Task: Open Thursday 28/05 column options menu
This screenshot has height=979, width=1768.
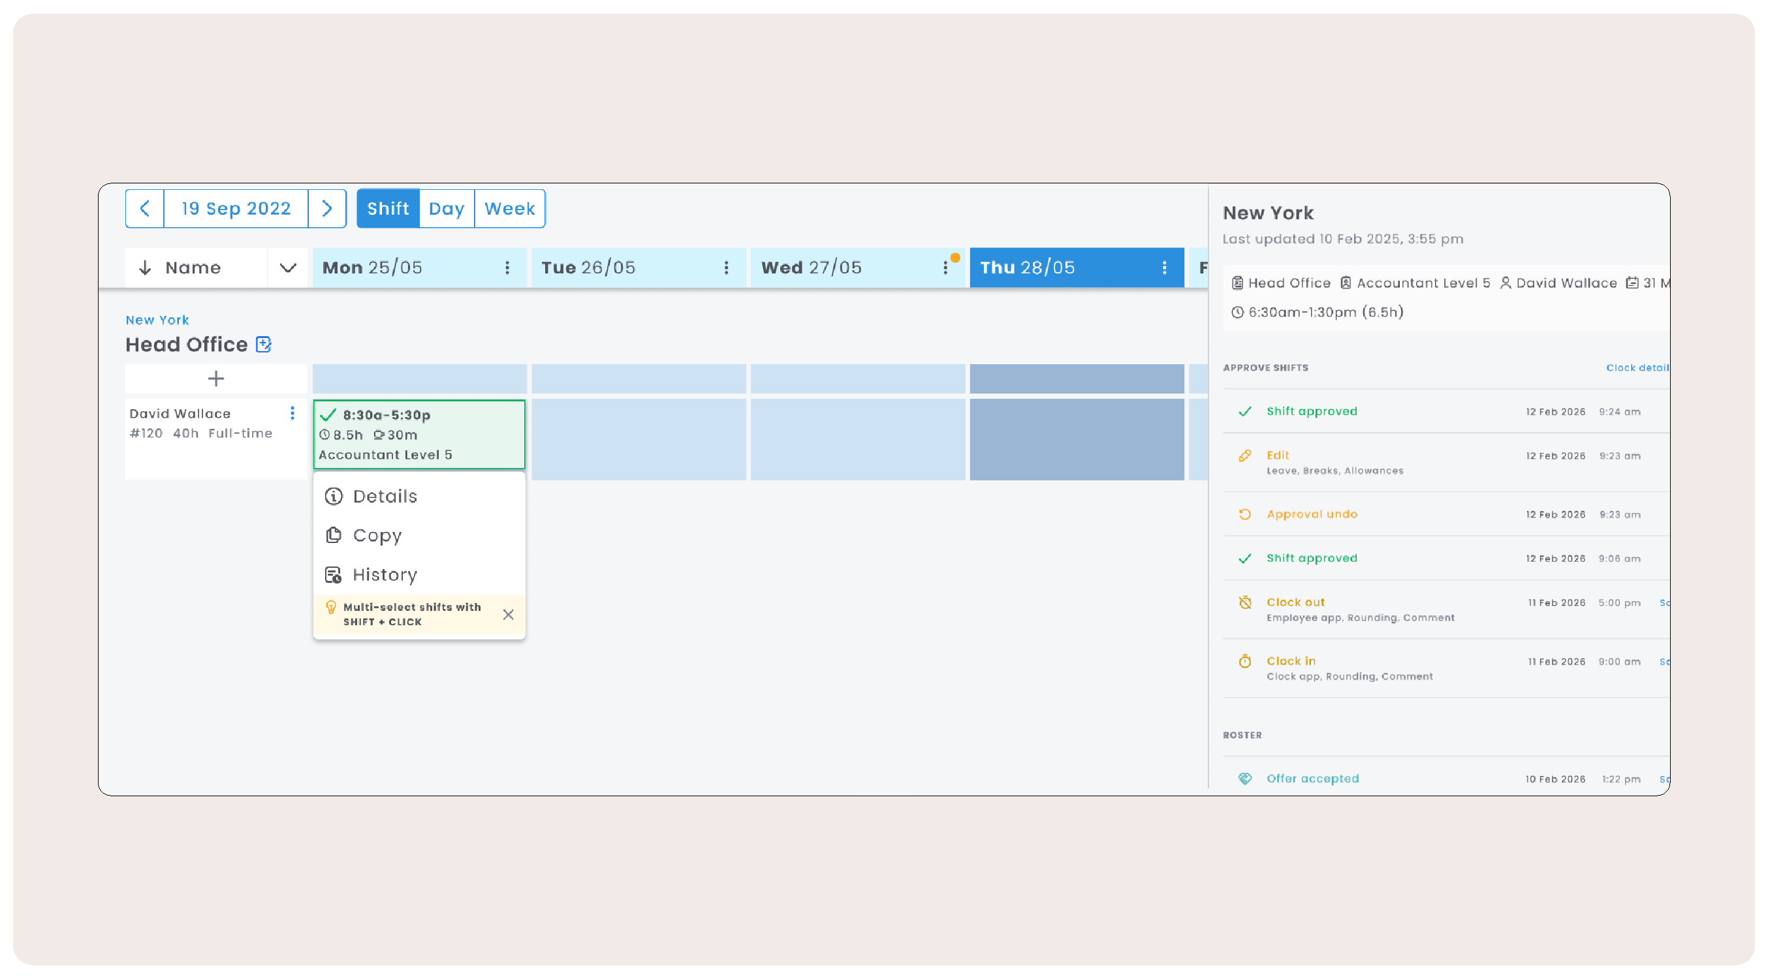Action: (x=1164, y=268)
